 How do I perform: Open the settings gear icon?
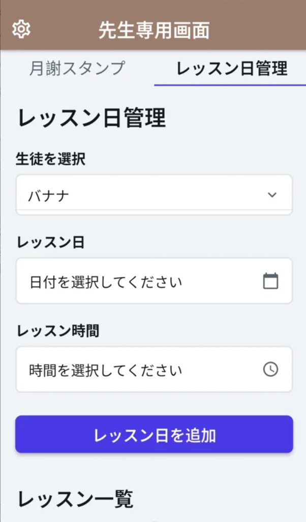[21, 30]
